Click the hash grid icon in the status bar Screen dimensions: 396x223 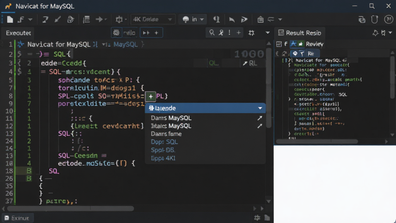[257, 218]
